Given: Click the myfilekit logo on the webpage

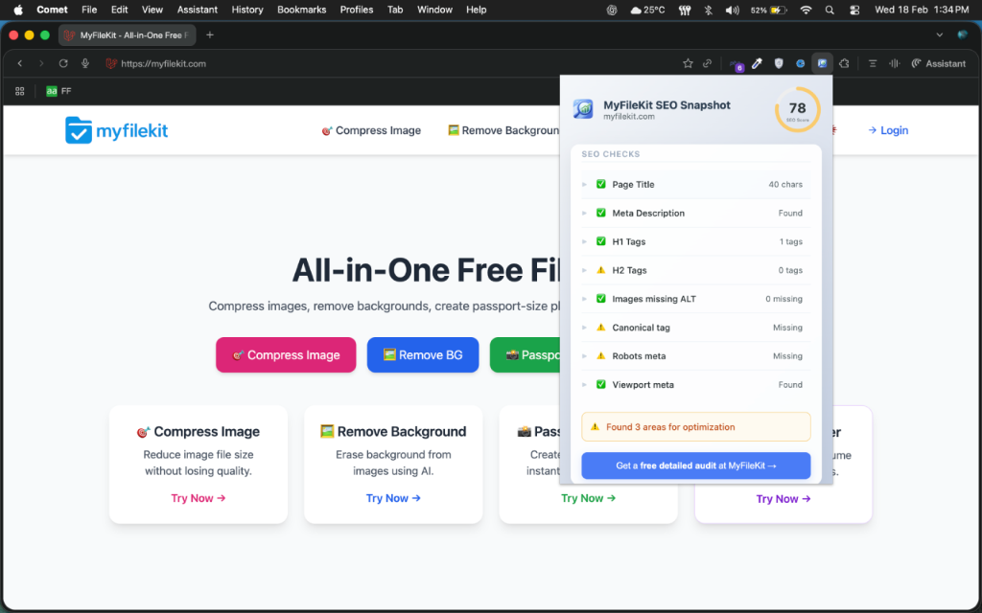Looking at the screenshot, I should click(116, 130).
